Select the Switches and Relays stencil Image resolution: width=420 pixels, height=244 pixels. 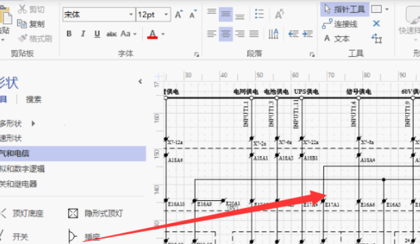pyautogui.click(x=19, y=184)
